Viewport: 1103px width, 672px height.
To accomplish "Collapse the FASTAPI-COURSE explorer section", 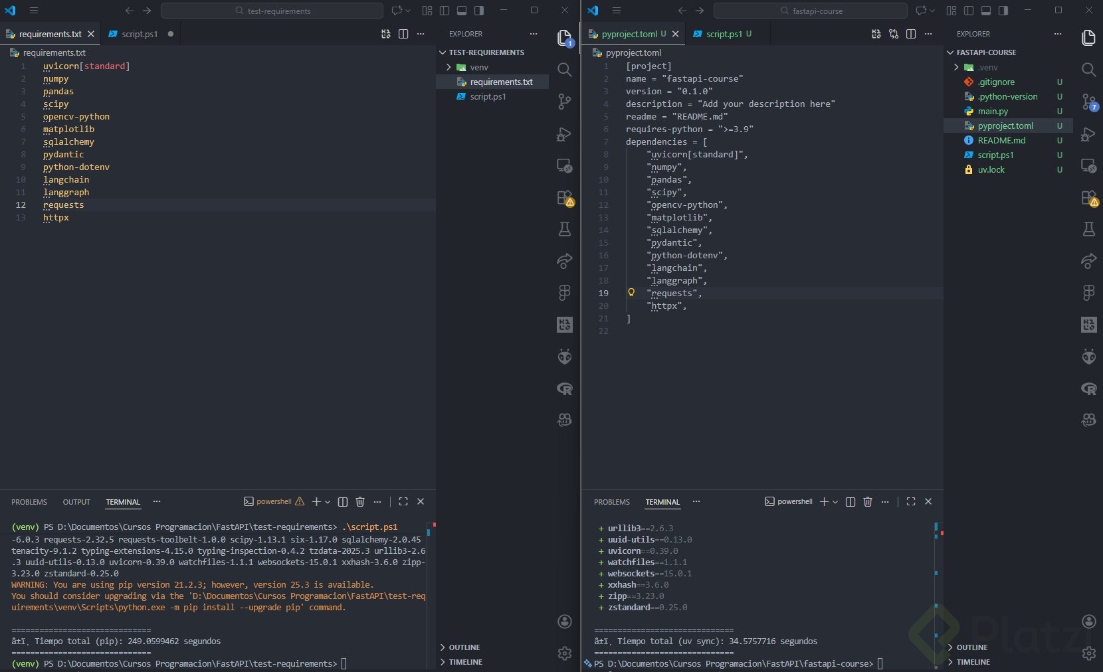I will pyautogui.click(x=986, y=52).
